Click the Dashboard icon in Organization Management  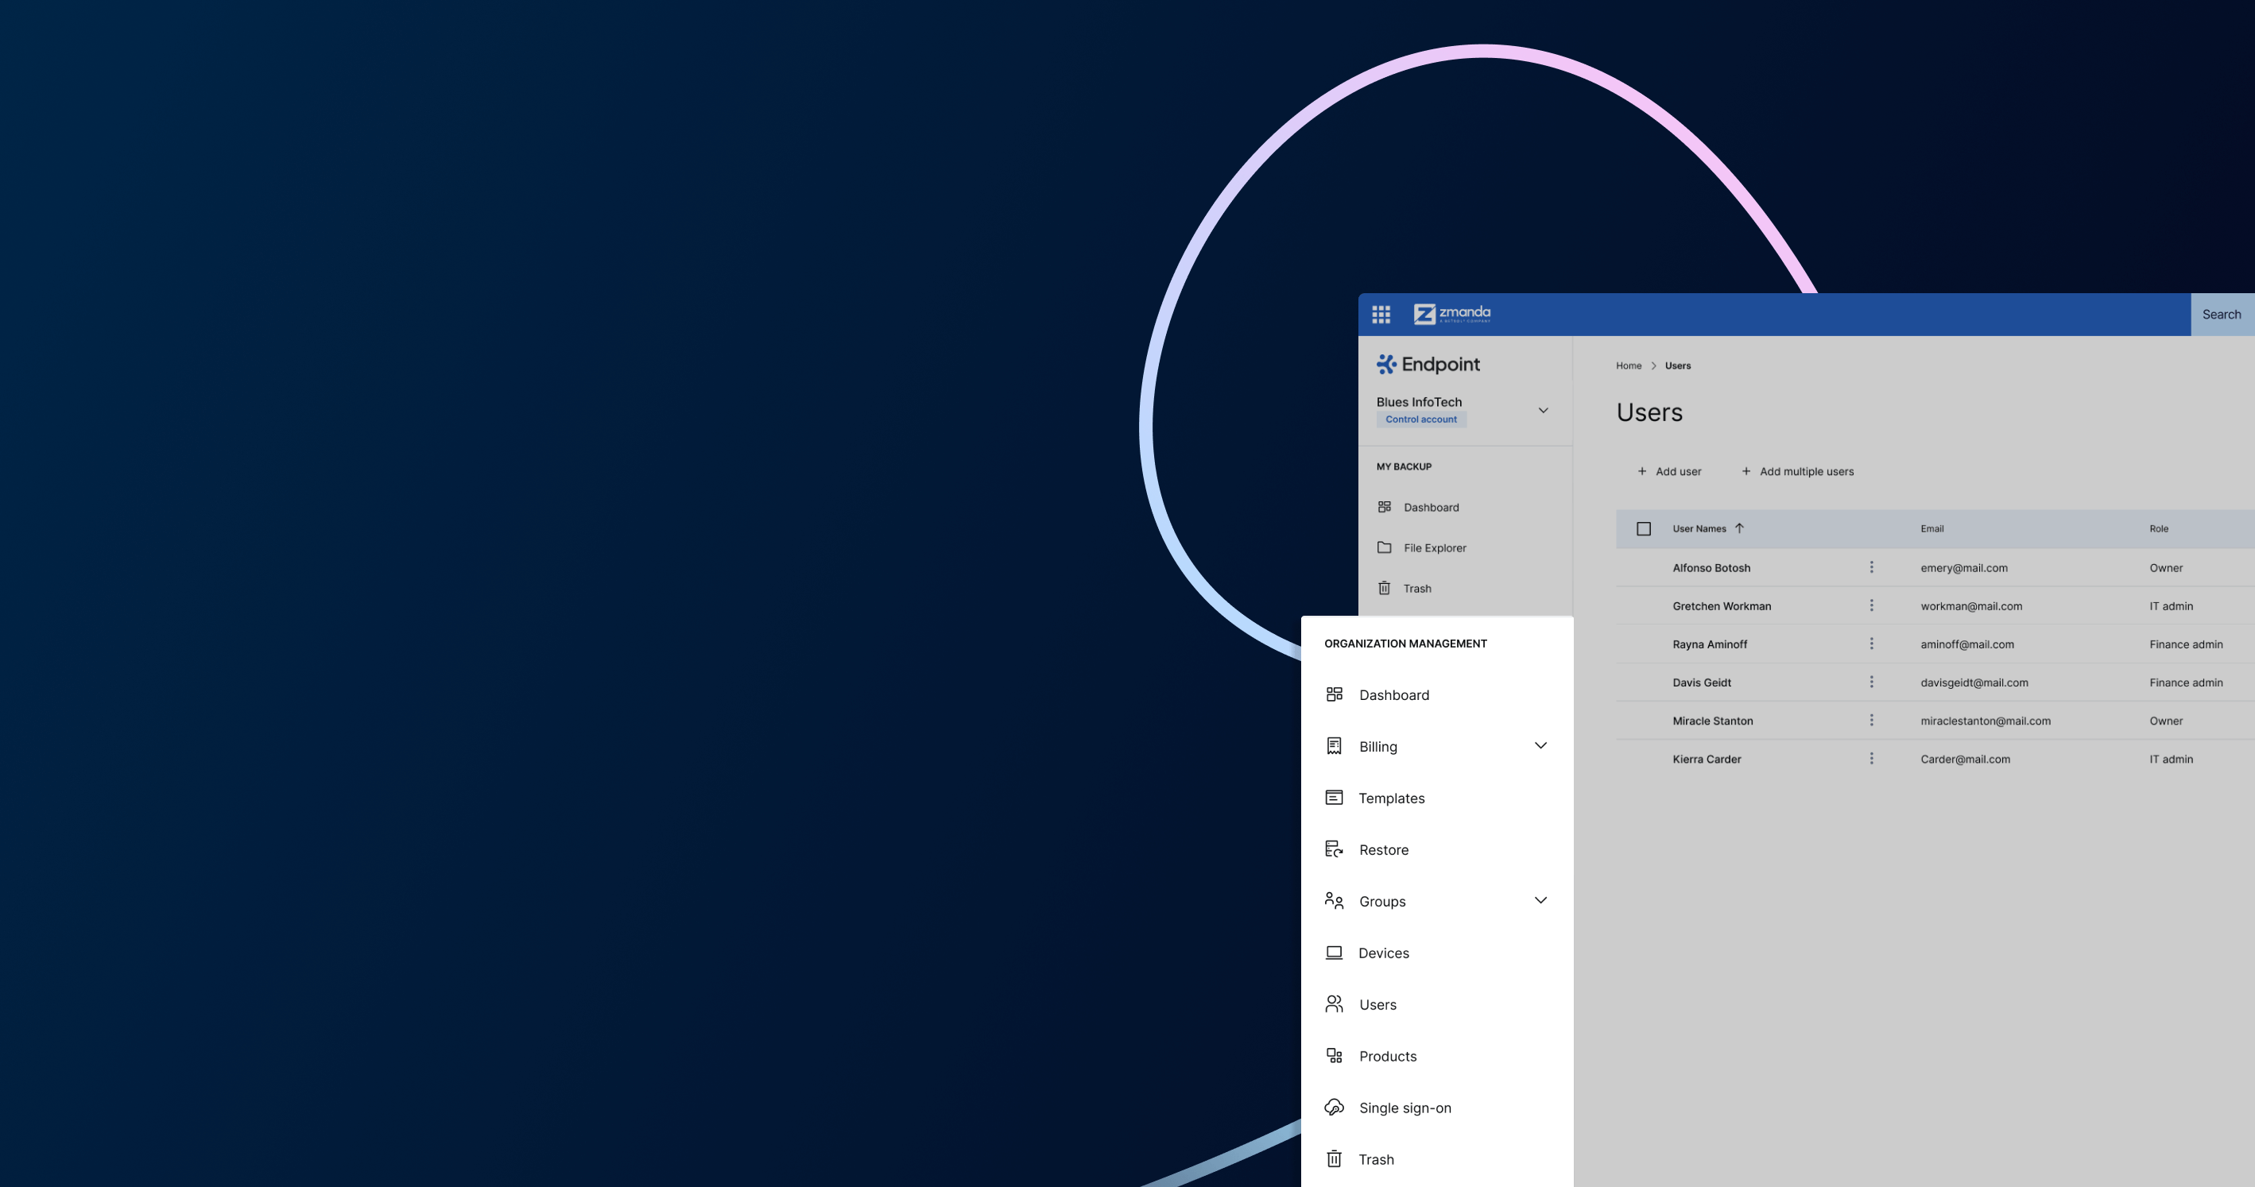point(1333,695)
